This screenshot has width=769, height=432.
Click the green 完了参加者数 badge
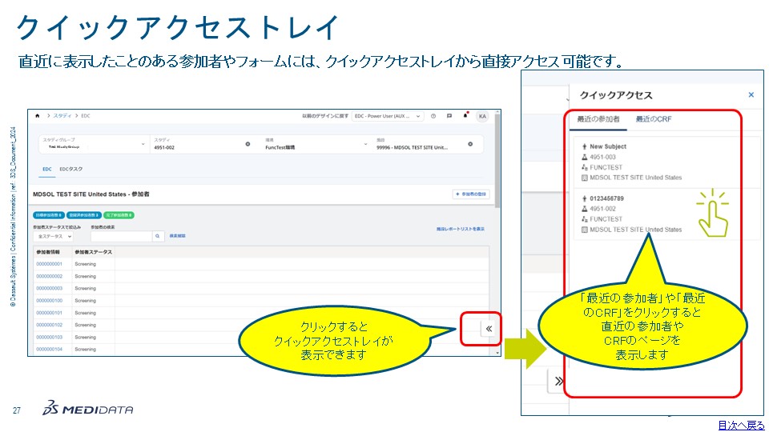(x=119, y=215)
